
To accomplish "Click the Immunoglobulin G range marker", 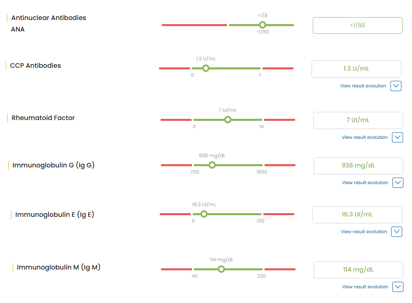I will [x=212, y=165].
